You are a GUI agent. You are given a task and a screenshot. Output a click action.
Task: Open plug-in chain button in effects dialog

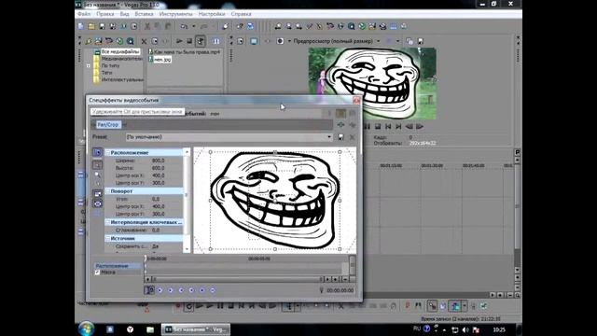tap(340, 124)
